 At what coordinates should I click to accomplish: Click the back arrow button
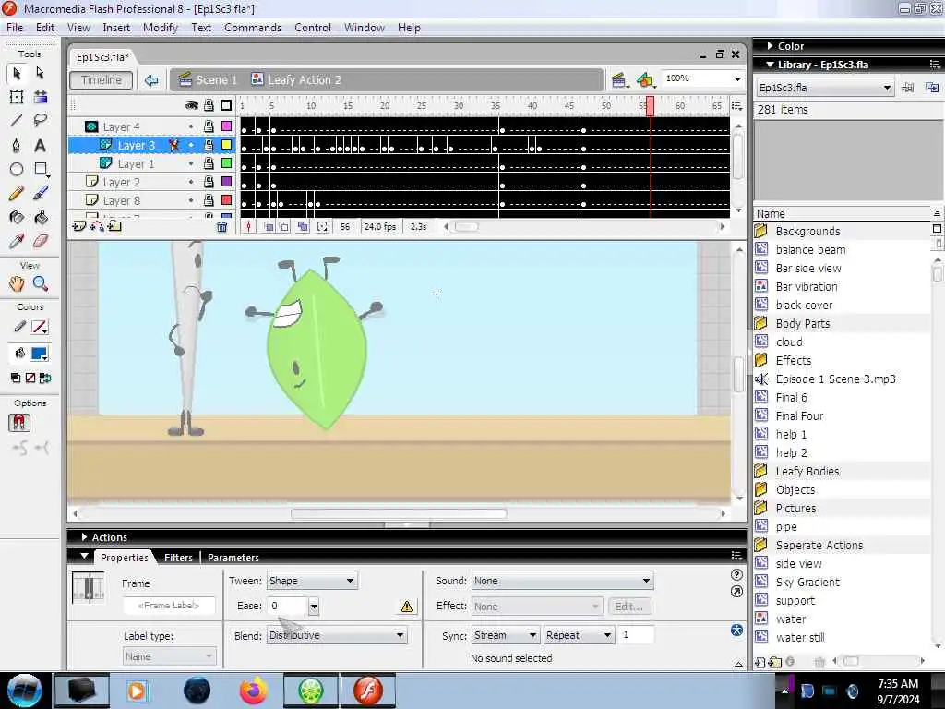click(151, 80)
